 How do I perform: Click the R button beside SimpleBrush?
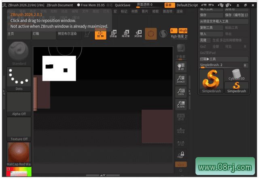tap(246, 66)
